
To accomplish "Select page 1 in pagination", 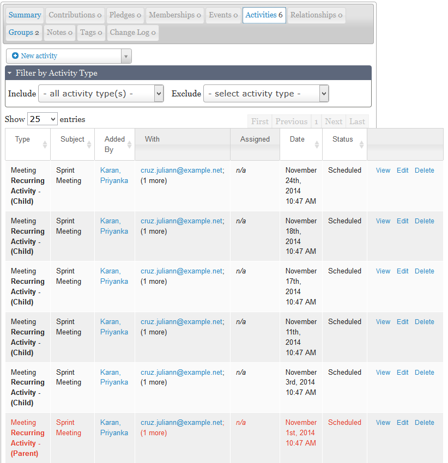I will point(316,121).
